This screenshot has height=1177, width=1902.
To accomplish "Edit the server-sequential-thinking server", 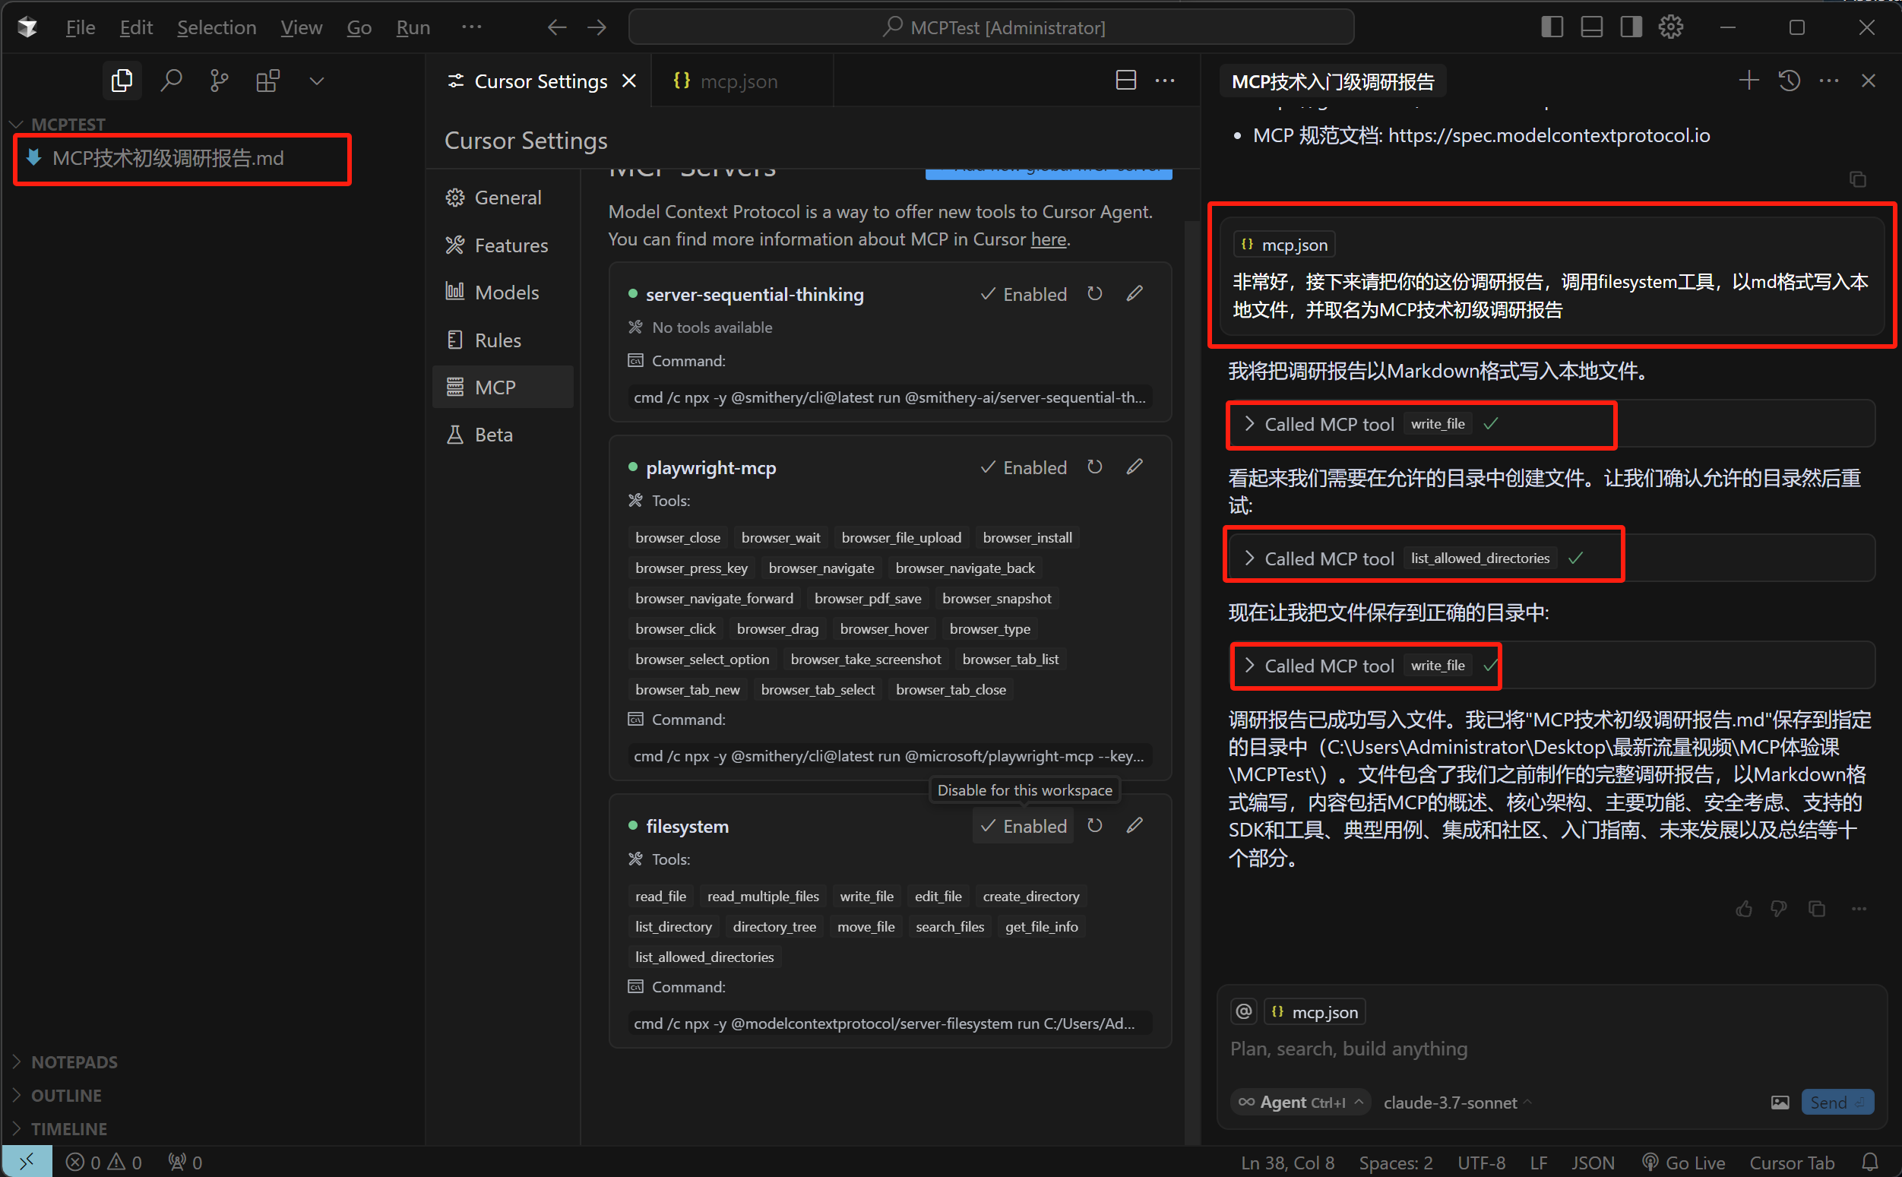I will (x=1135, y=293).
